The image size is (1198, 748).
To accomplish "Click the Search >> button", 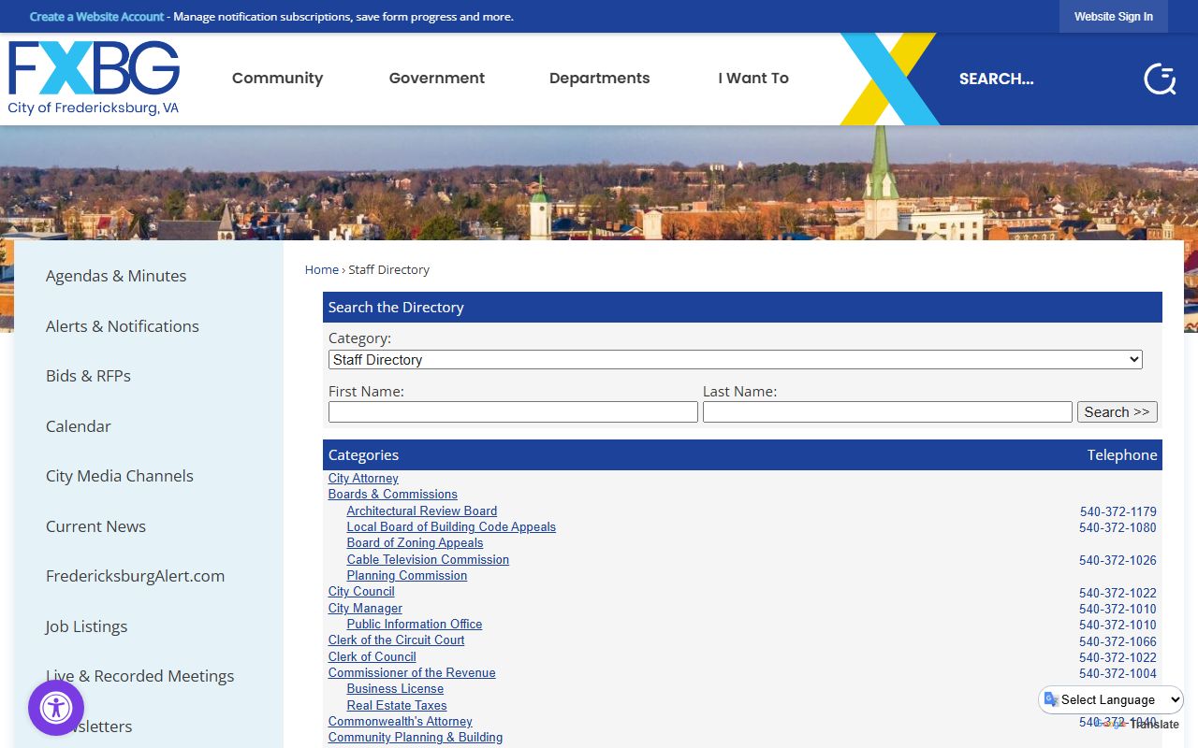I will [1118, 412].
